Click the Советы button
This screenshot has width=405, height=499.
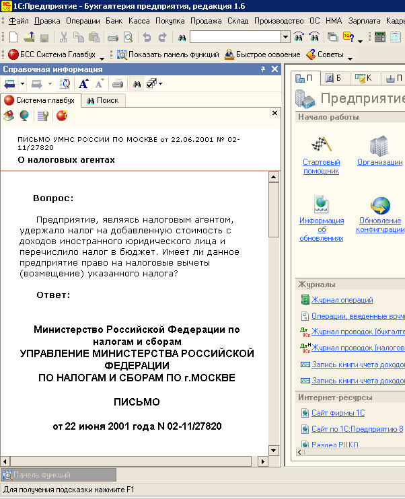click(x=325, y=54)
